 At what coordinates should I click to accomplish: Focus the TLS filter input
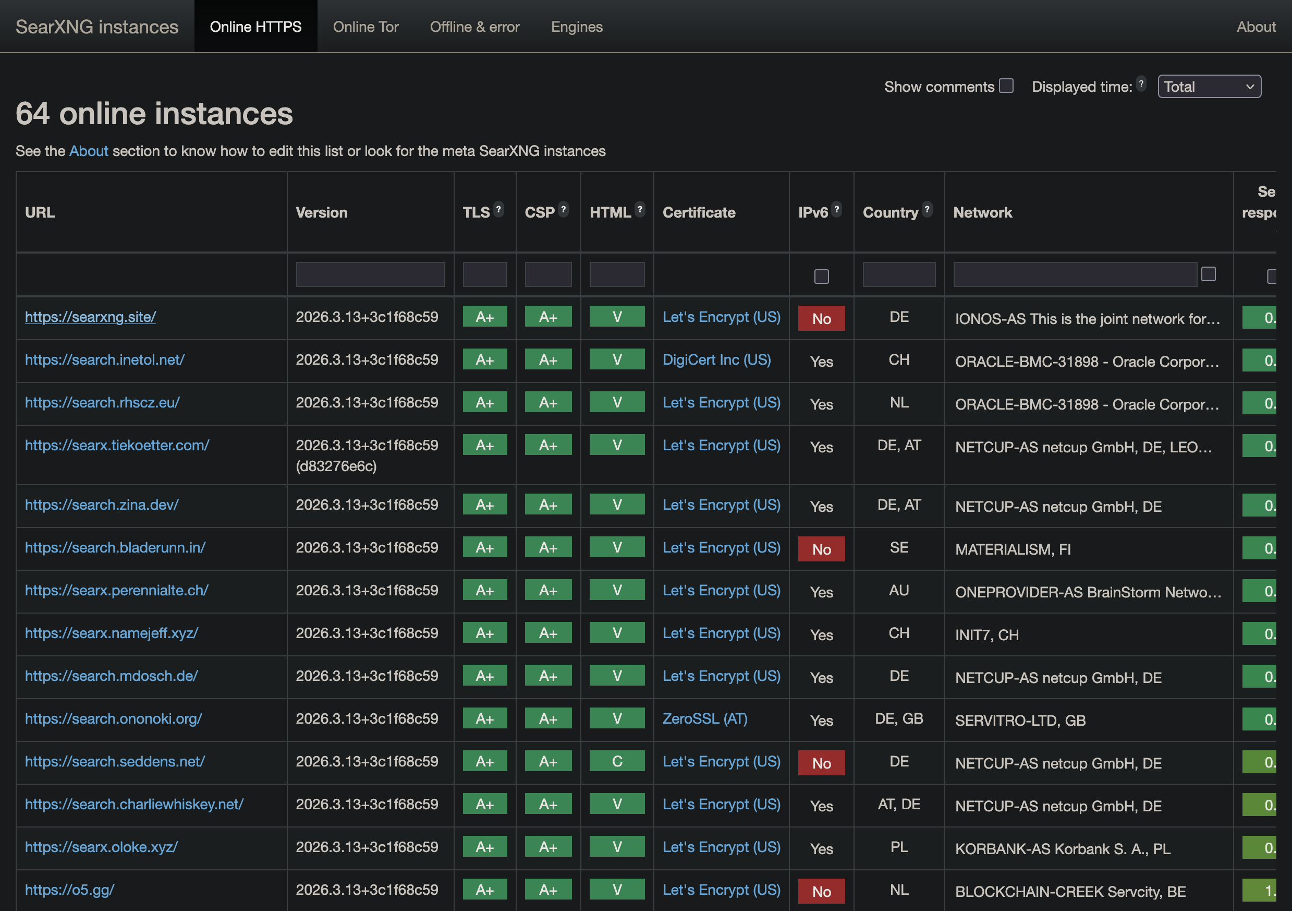(484, 274)
